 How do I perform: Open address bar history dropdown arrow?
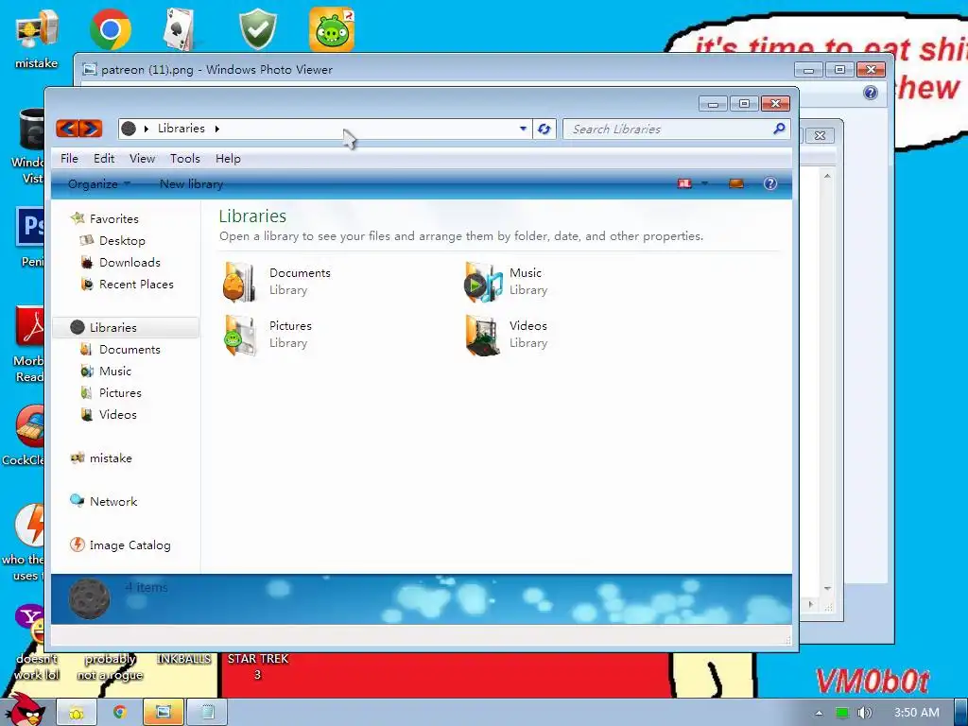point(523,129)
